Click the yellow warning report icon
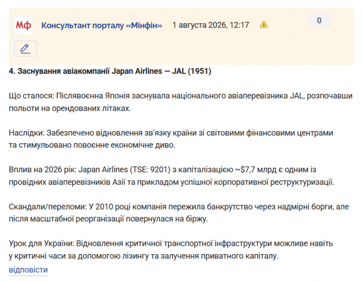 click(264, 24)
